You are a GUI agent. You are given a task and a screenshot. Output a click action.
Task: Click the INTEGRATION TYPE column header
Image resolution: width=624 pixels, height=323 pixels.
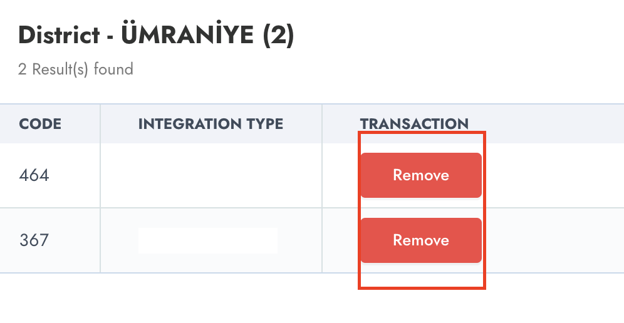click(211, 124)
